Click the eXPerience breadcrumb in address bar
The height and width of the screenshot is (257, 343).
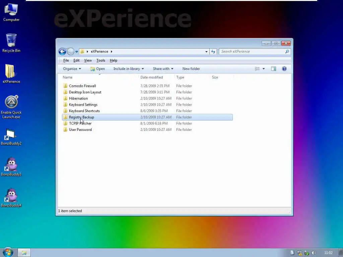[99, 52]
